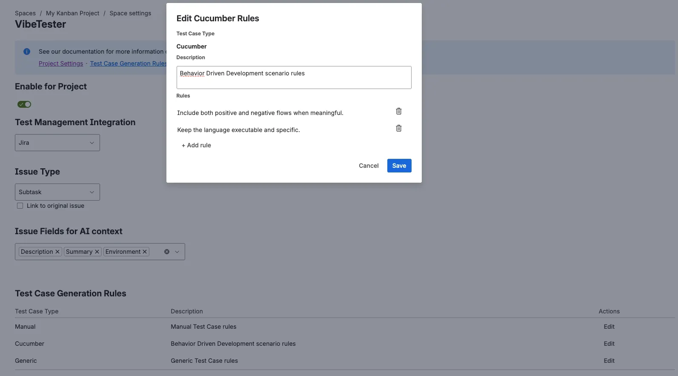The width and height of the screenshot is (678, 376).
Task: Click the Behavior Driven Development table description
Action: 233,344
